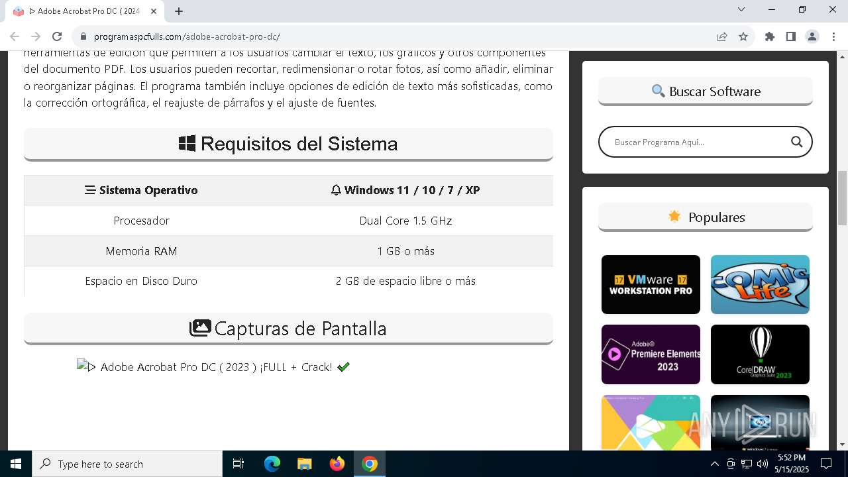Click the scrollbar down arrow
The width and height of the screenshot is (848, 477).
click(842, 445)
